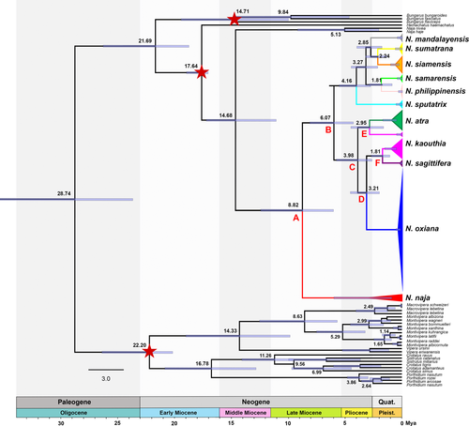The image size is (469, 426).
Task: Click the Middle Miocene epoch bar
Action: coord(245,413)
